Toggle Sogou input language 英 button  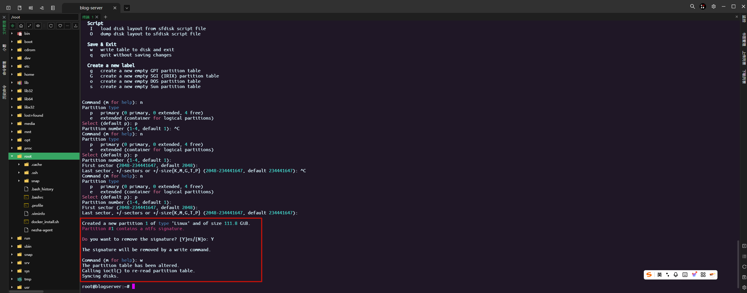coord(660,275)
